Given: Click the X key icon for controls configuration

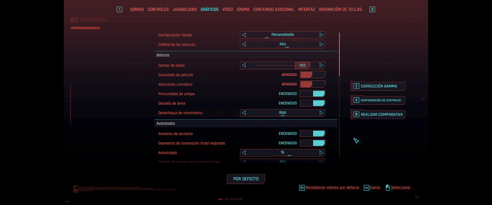Looking at the screenshot, I should [x=356, y=100].
